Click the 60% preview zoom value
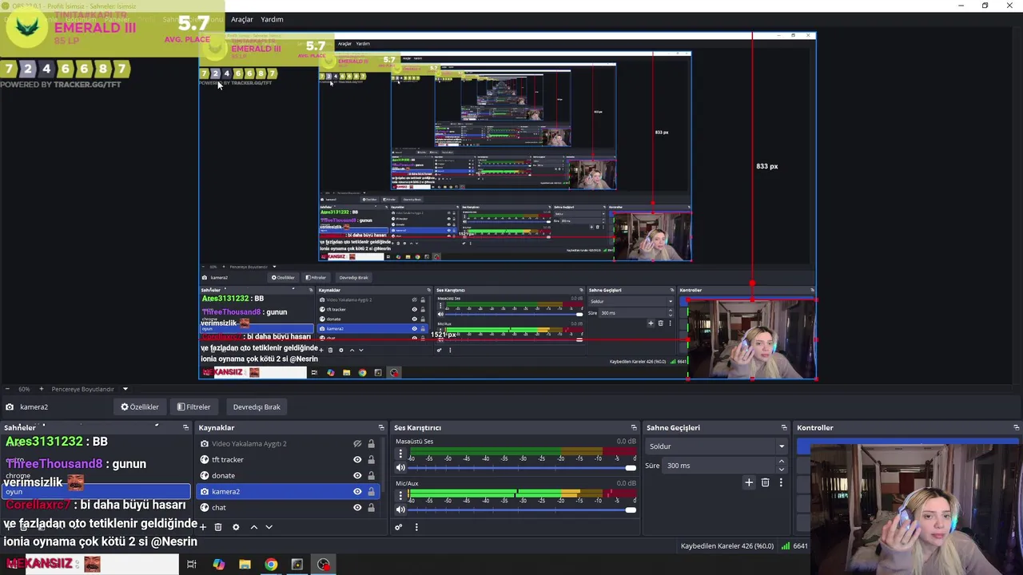The image size is (1023, 575). [x=24, y=389]
